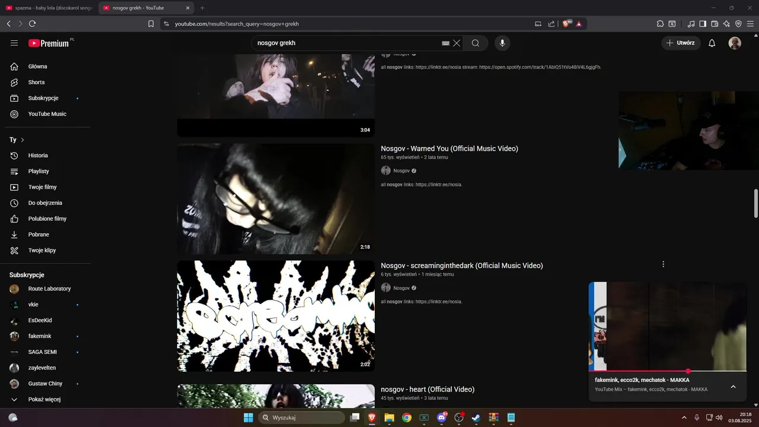This screenshot has width=759, height=427.
Task: Go back to the previous page
Action: pos(8,24)
